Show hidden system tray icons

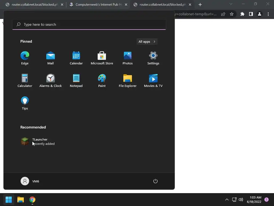(227, 200)
